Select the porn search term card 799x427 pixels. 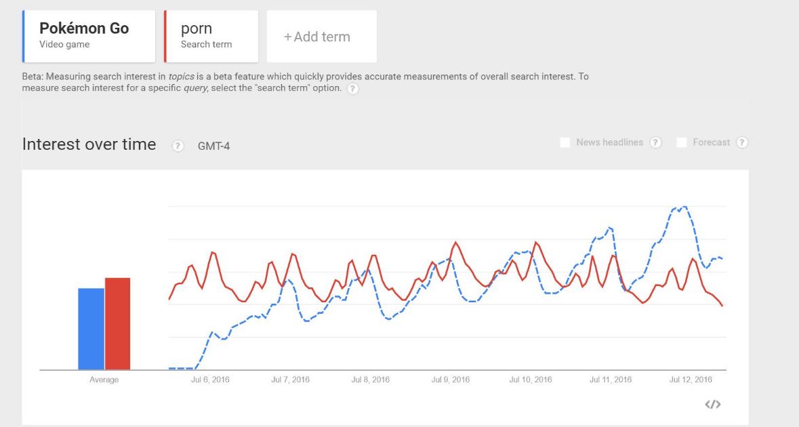211,36
